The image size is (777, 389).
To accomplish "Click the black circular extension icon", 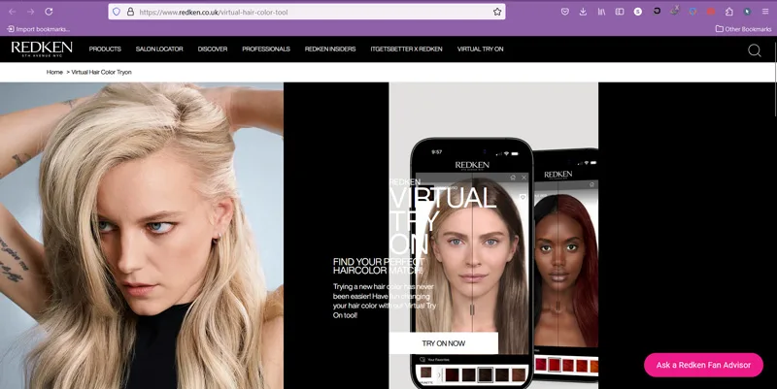I will [x=657, y=11].
